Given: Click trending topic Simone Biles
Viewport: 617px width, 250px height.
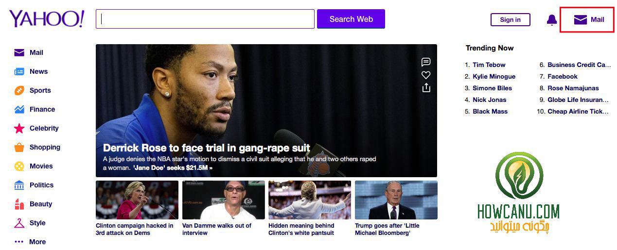Looking at the screenshot, I should pos(492,88).
